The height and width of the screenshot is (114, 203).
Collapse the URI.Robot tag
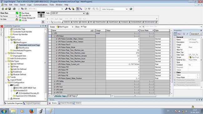coord(55,36)
